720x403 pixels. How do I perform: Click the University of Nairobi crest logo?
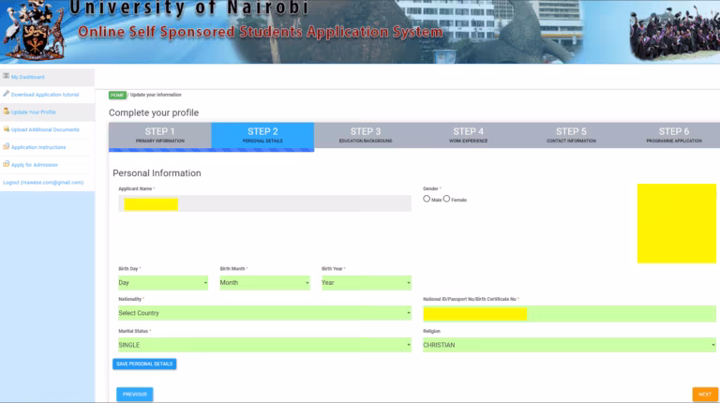35,30
